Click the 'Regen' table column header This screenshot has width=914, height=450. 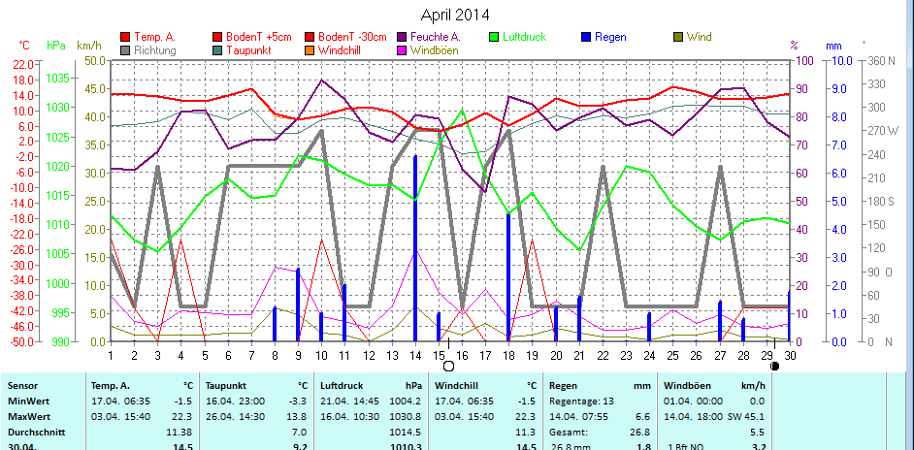pyautogui.click(x=562, y=386)
